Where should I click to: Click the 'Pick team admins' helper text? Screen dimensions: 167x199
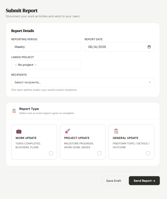[44, 90]
